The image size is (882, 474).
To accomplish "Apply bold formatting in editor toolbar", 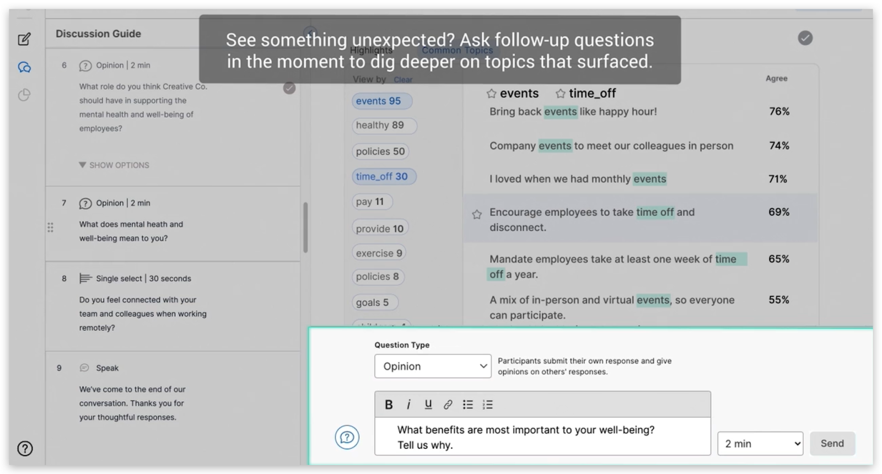I will point(389,405).
